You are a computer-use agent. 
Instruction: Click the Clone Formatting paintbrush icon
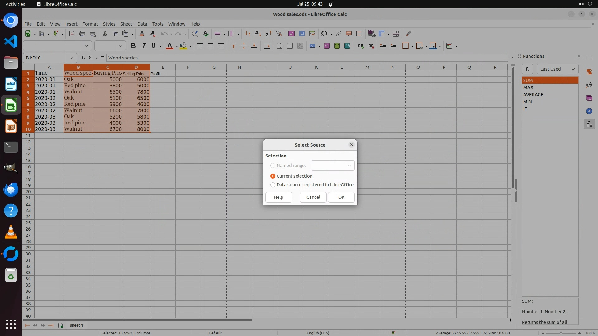pos(141,34)
